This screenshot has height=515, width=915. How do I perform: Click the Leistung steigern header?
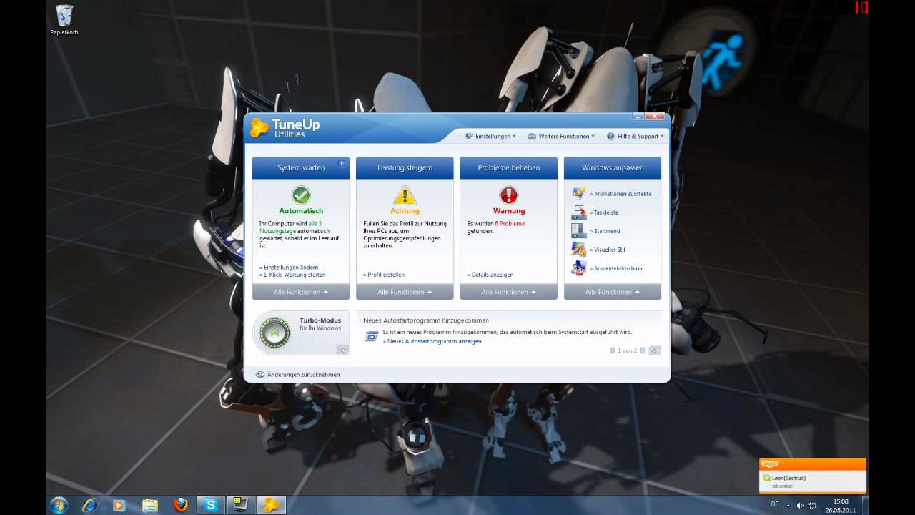(405, 167)
